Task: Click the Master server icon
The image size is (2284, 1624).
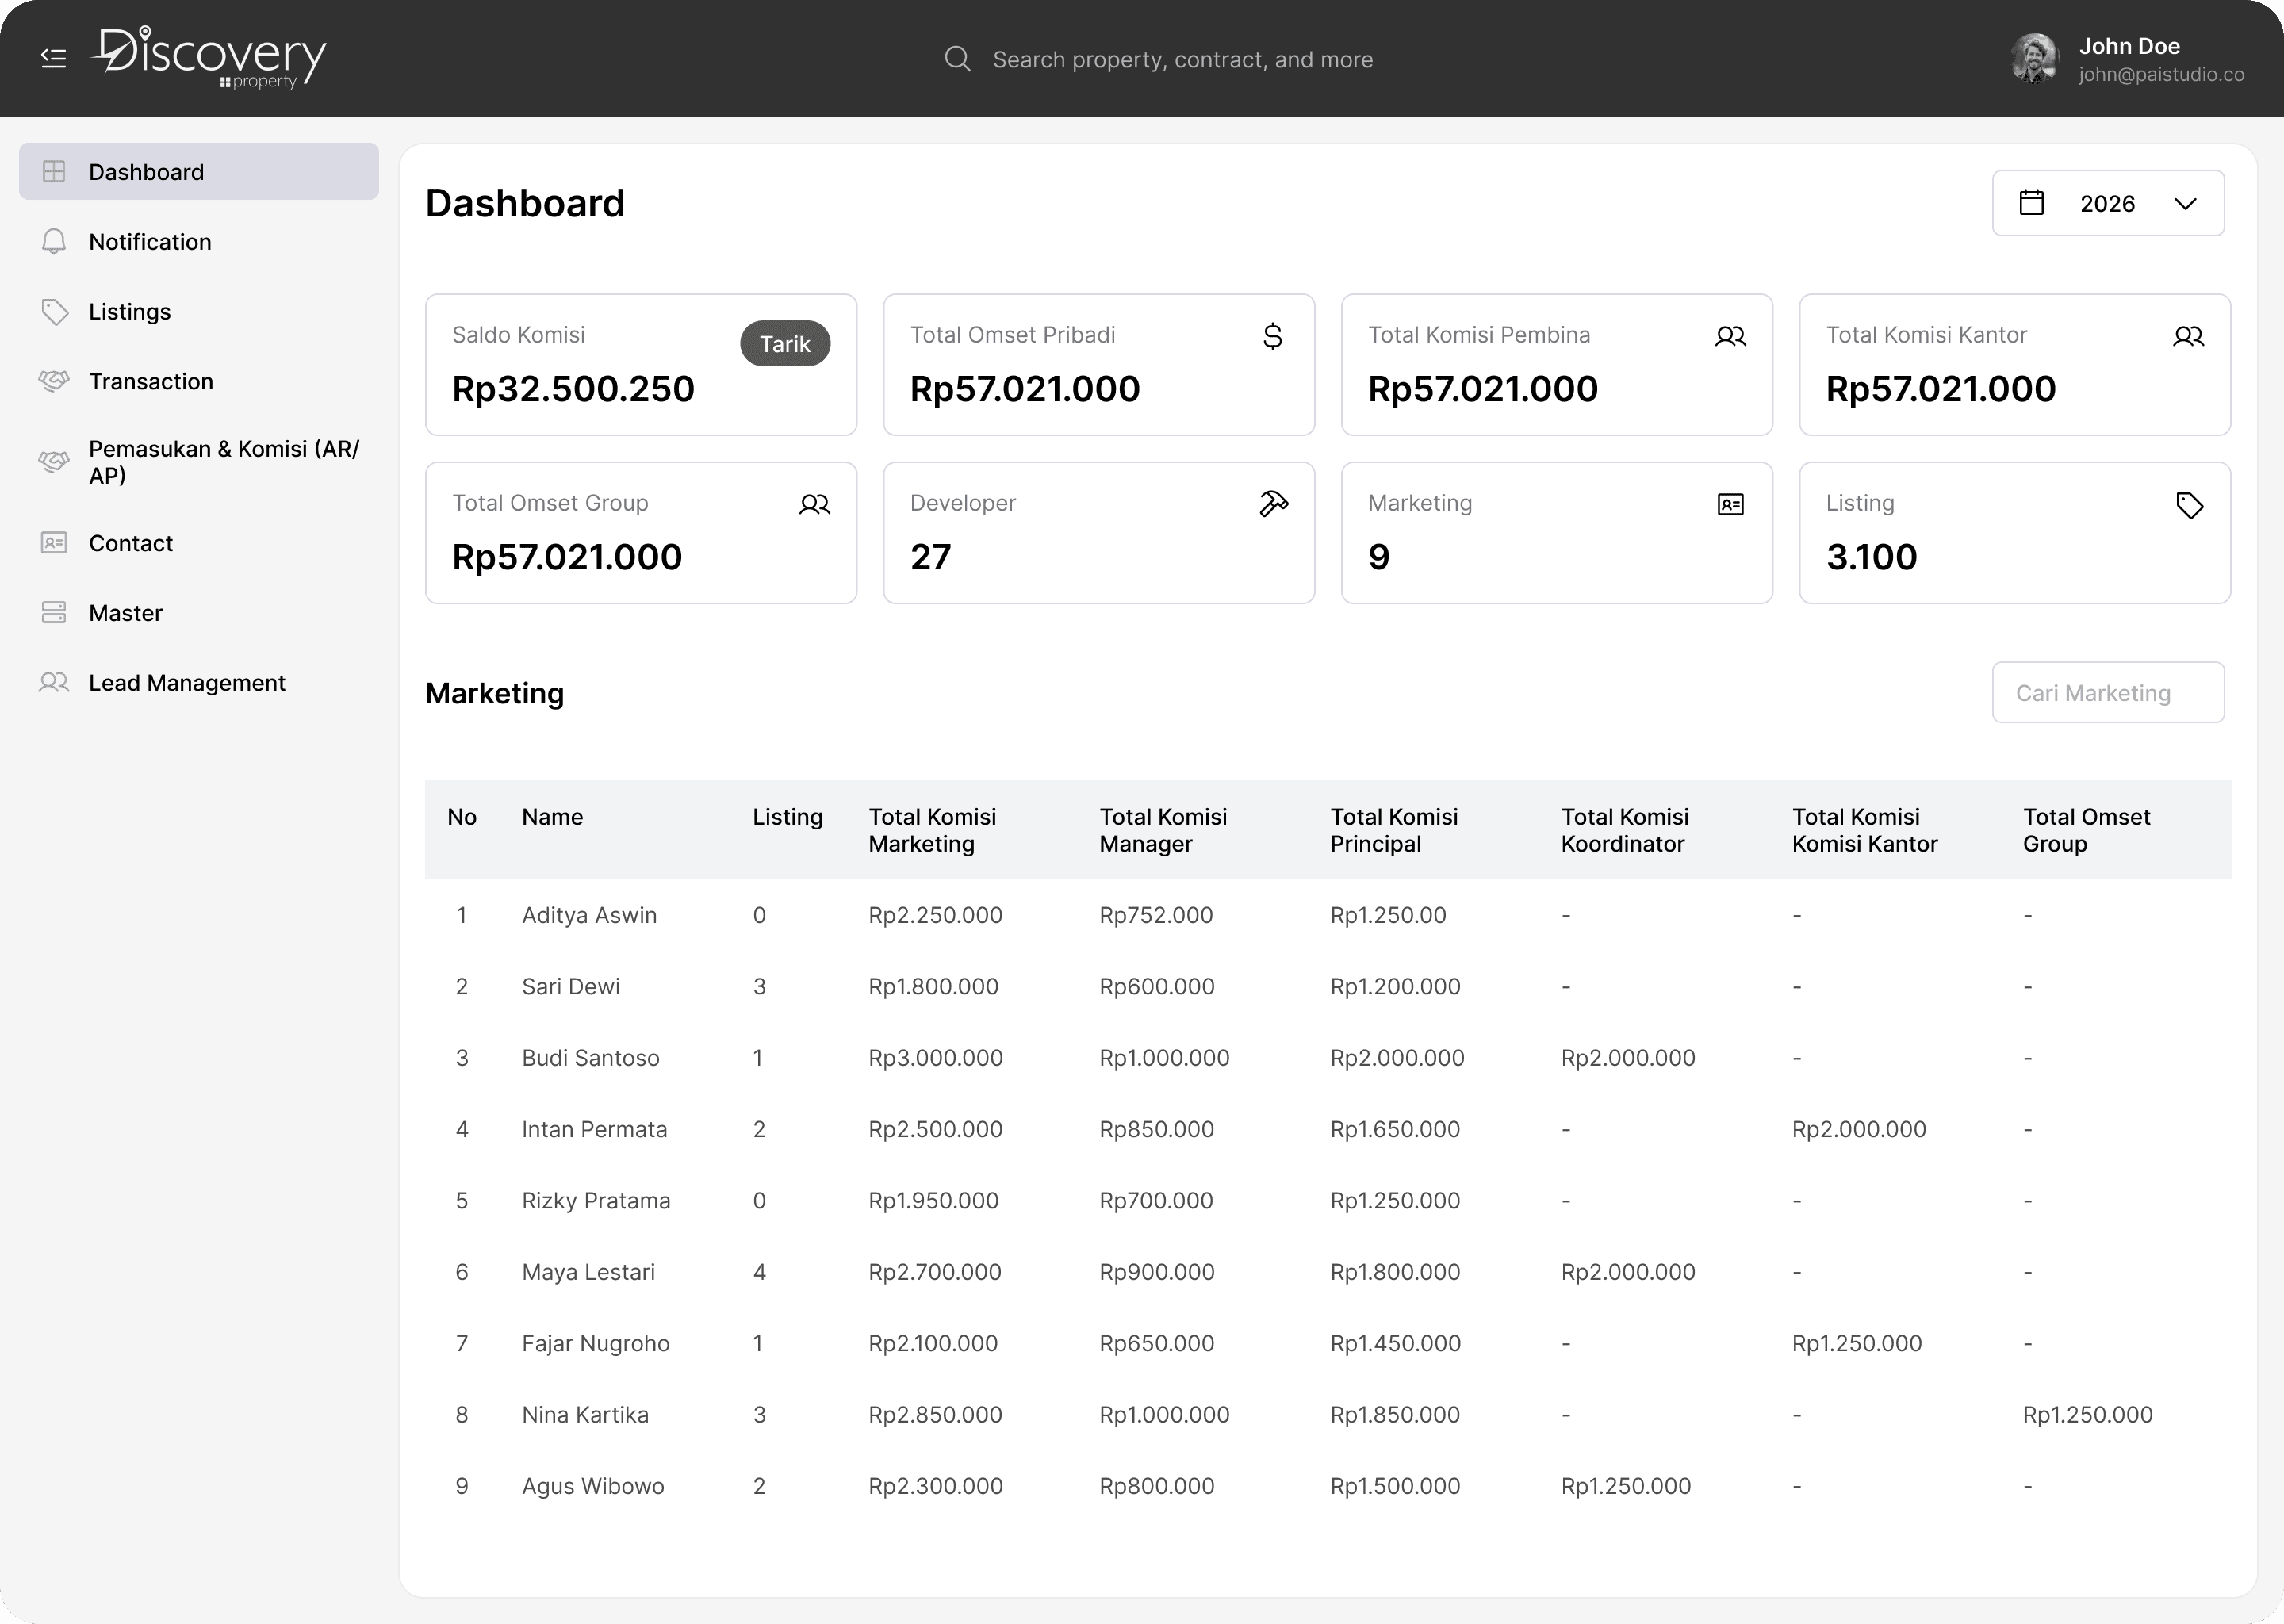Action: (x=54, y=613)
